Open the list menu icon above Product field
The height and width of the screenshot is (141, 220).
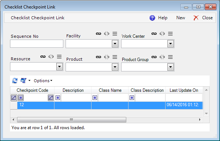click(x=115, y=57)
